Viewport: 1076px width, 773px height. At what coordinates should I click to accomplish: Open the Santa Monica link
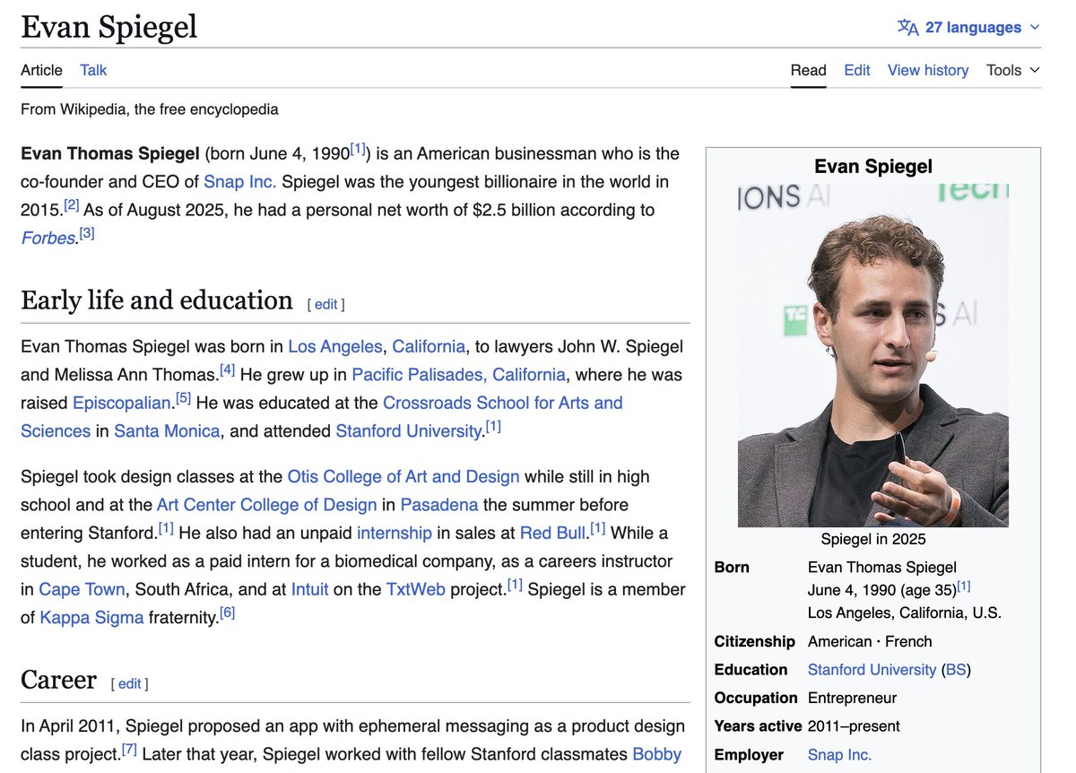[x=167, y=431]
